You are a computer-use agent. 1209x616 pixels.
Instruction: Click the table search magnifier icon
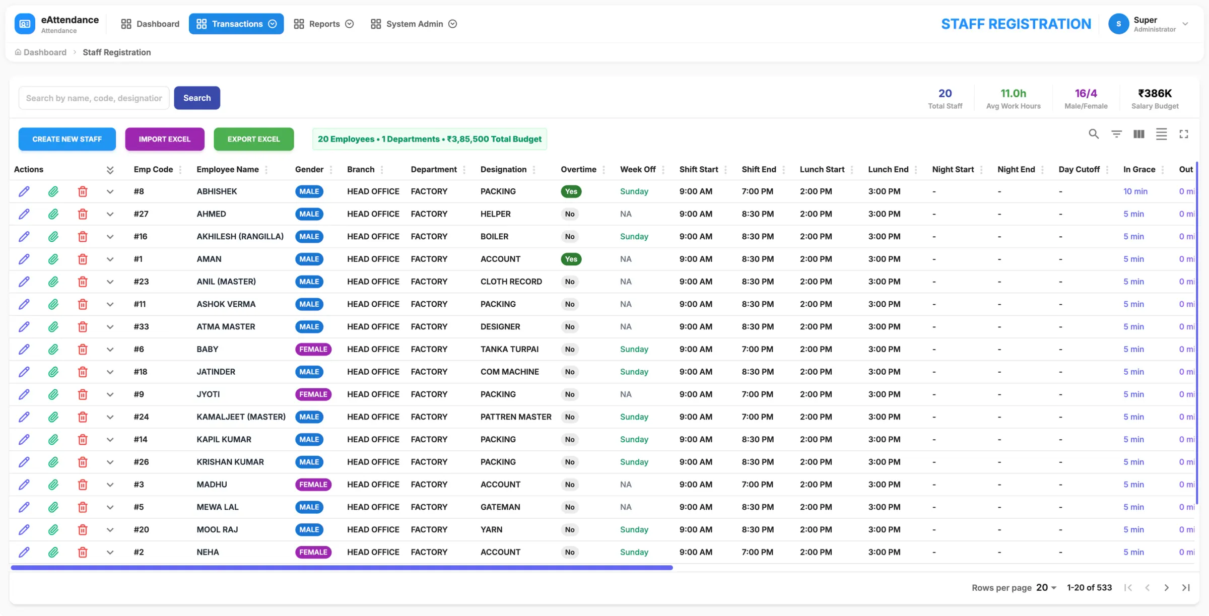1094,134
